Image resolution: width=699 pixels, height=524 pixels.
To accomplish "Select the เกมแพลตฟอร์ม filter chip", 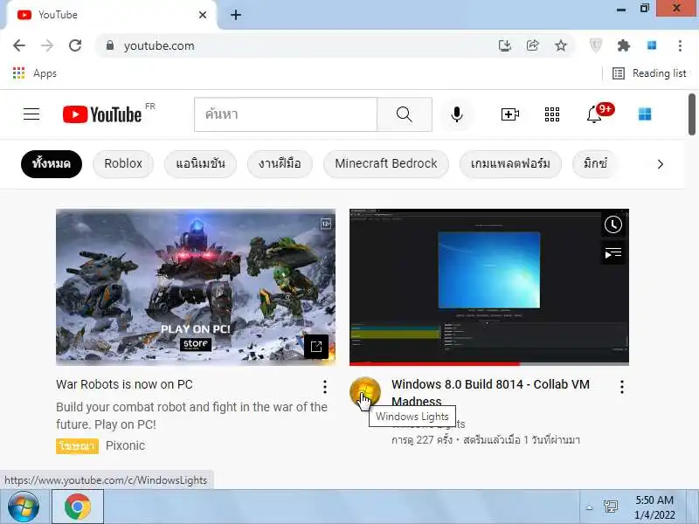I will pyautogui.click(x=510, y=164).
